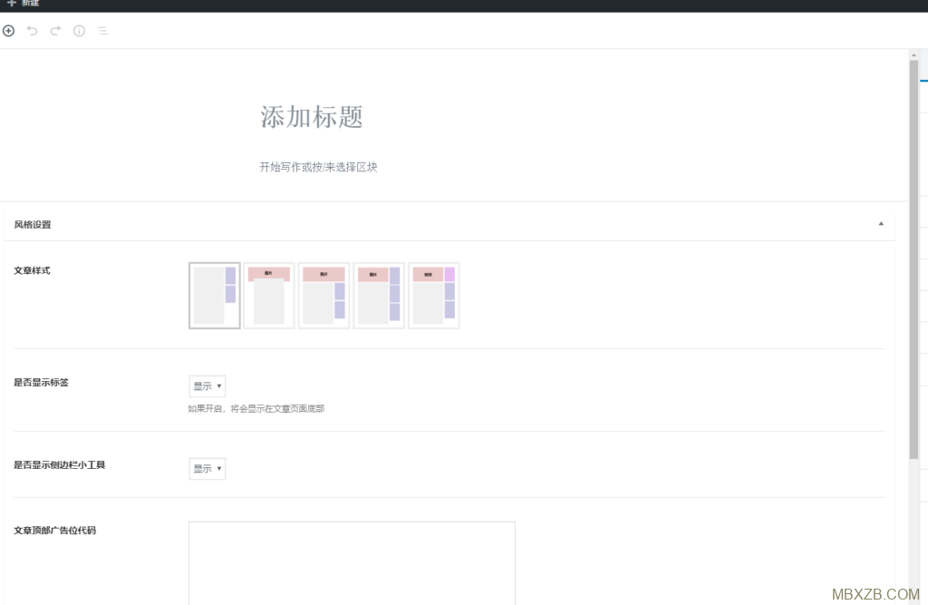Collapse the 风格设置 panel arrow
This screenshot has height=605, width=928.
click(881, 223)
